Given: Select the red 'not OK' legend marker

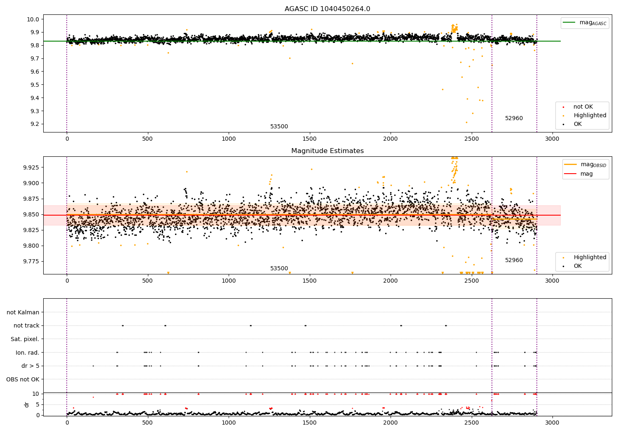Looking at the screenshot, I should [x=563, y=107].
